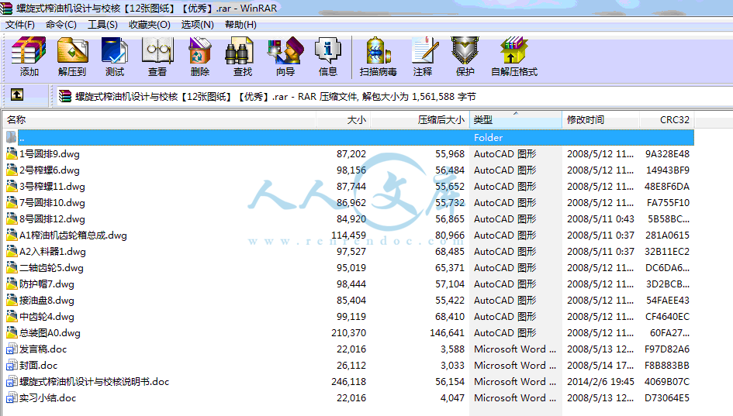Sort files by the 压缩后大小 column header
Image resolution: width=733 pixels, height=416 pixels.
tap(420, 120)
